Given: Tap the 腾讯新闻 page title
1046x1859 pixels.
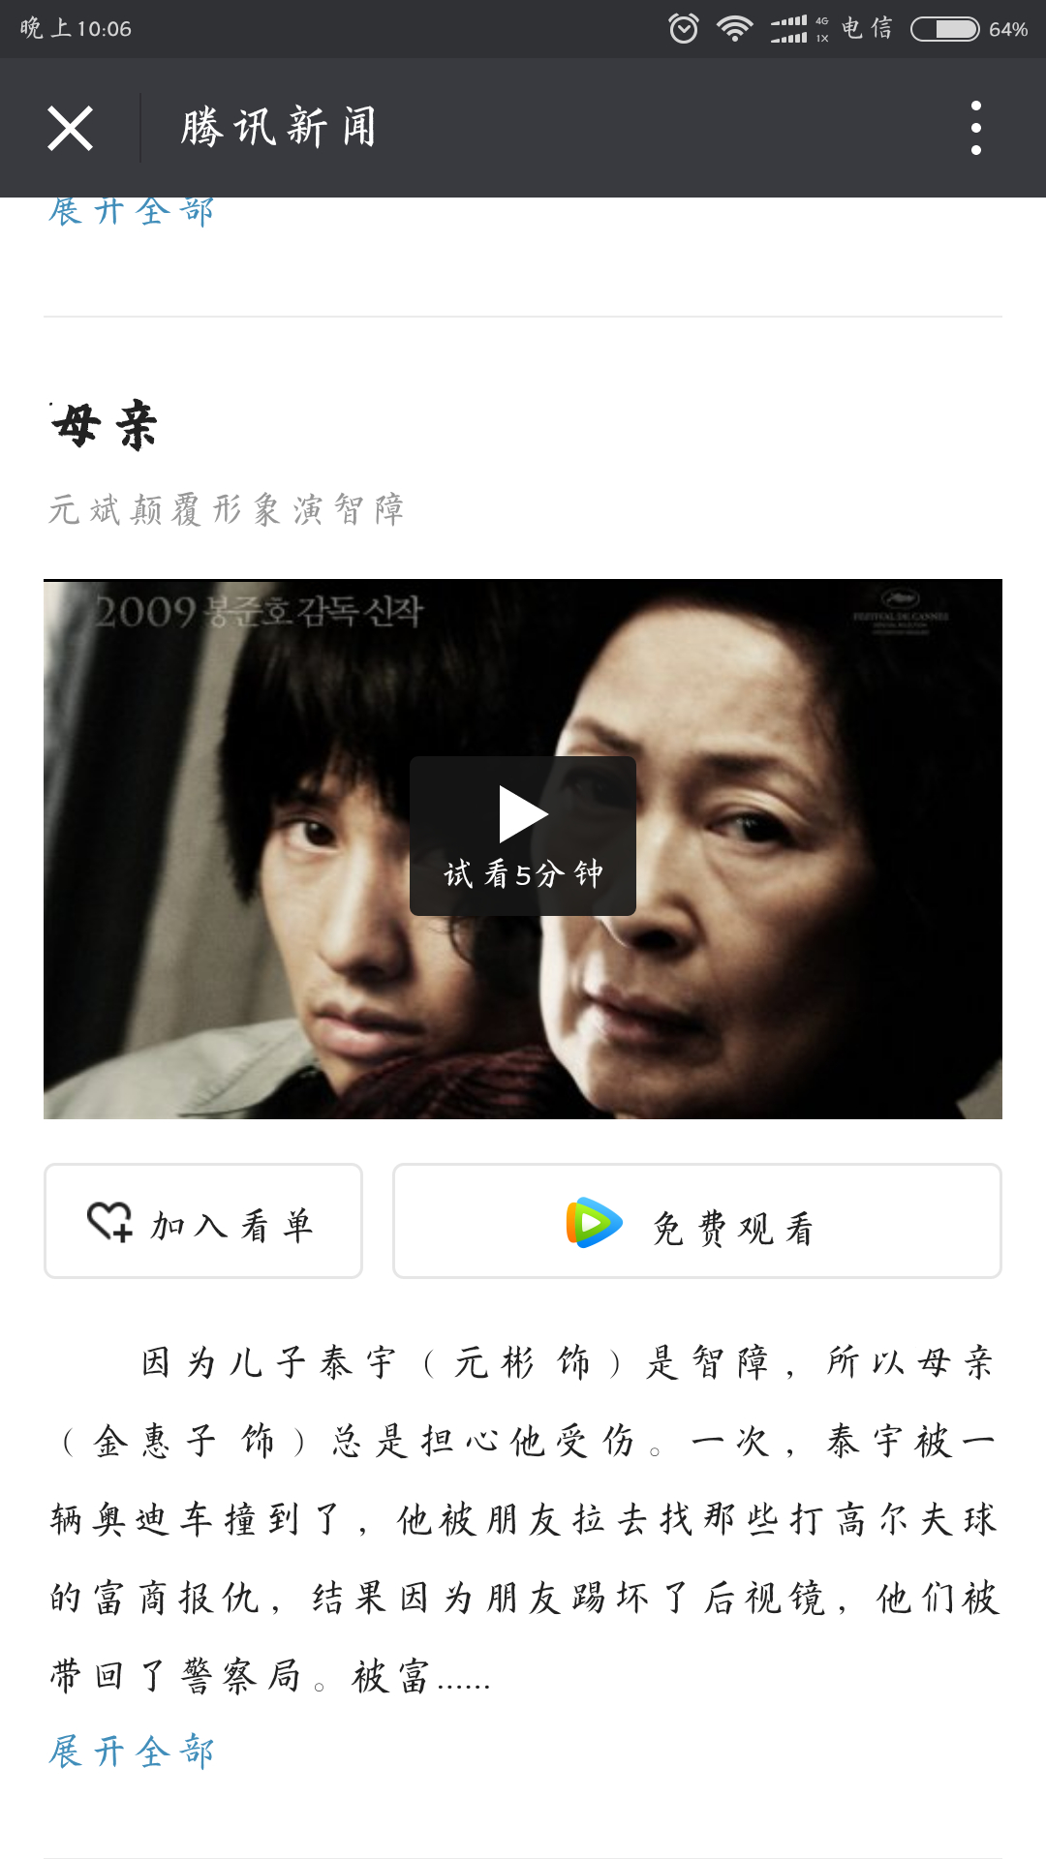Looking at the screenshot, I should click(x=279, y=128).
